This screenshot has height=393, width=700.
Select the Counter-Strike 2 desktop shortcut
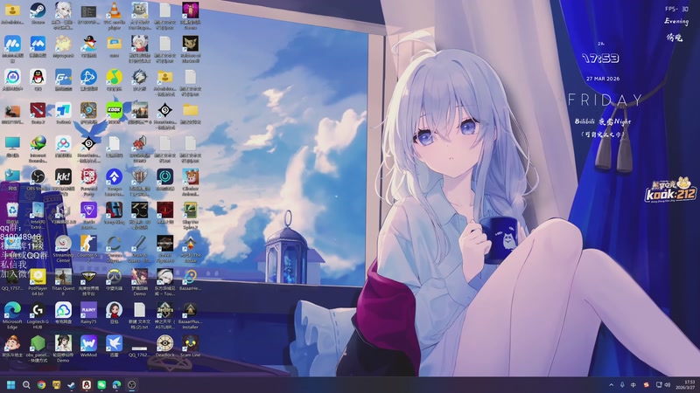click(x=89, y=249)
